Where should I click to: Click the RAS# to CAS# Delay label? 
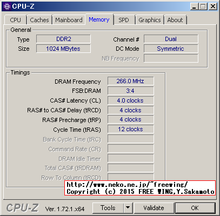click(64, 110)
